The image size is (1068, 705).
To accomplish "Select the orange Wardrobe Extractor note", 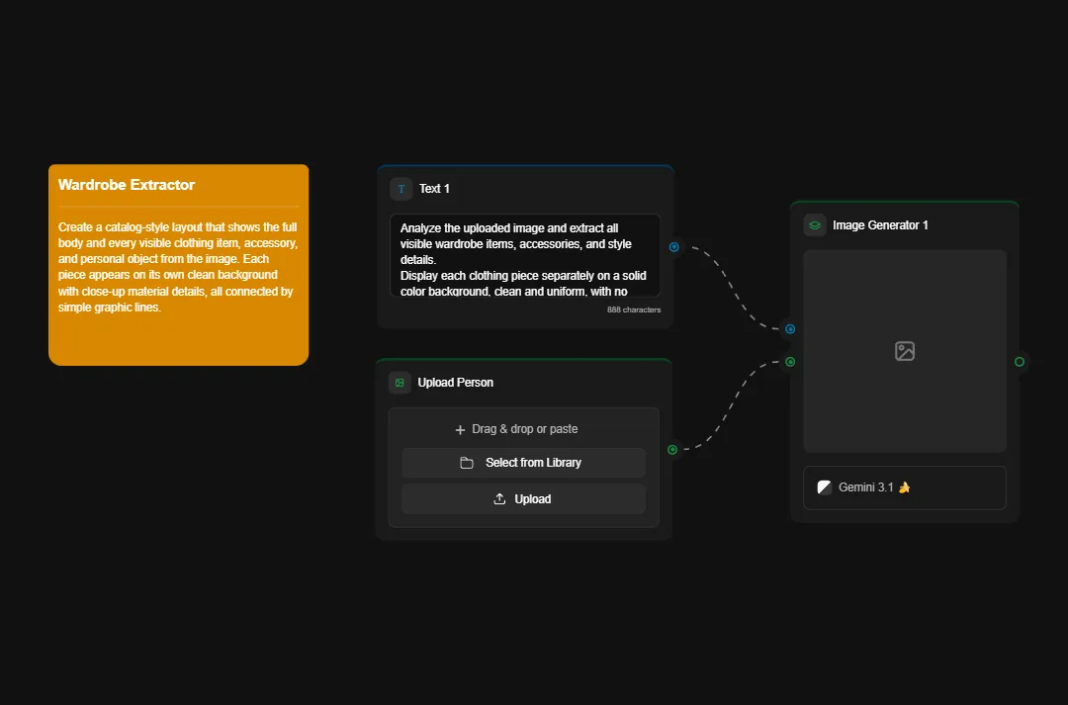I will 178,264.
